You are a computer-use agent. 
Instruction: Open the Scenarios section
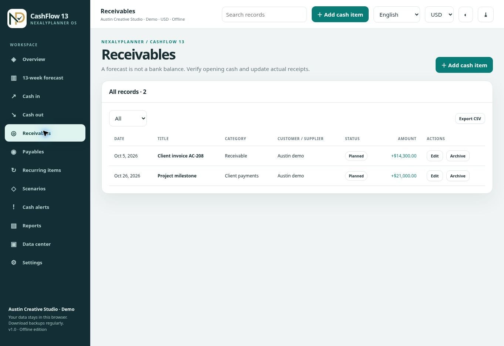click(45, 189)
